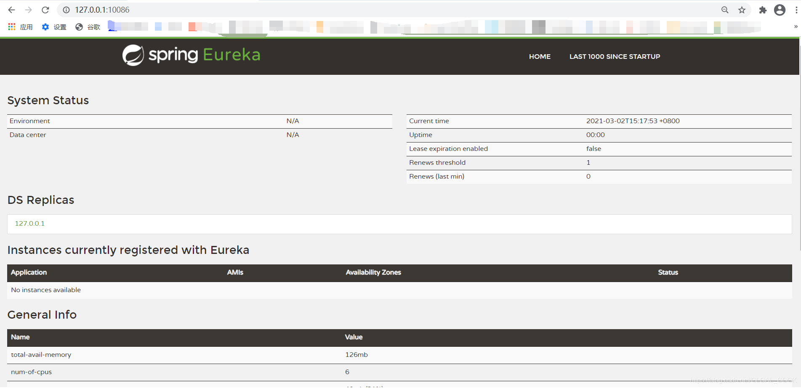Click the total-avail-memory row name
Image resolution: width=801 pixels, height=388 pixels.
(41, 354)
